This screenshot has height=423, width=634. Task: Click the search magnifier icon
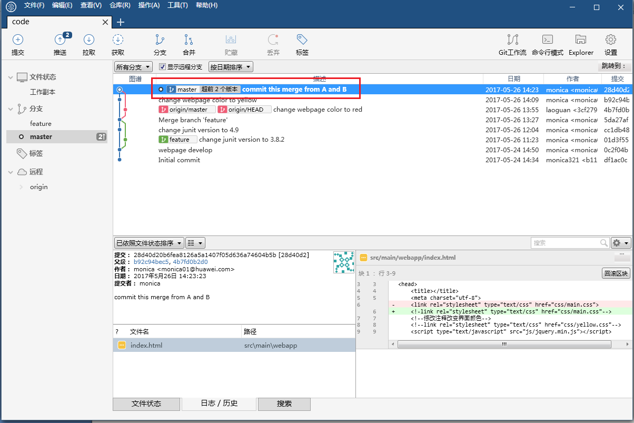[604, 243]
